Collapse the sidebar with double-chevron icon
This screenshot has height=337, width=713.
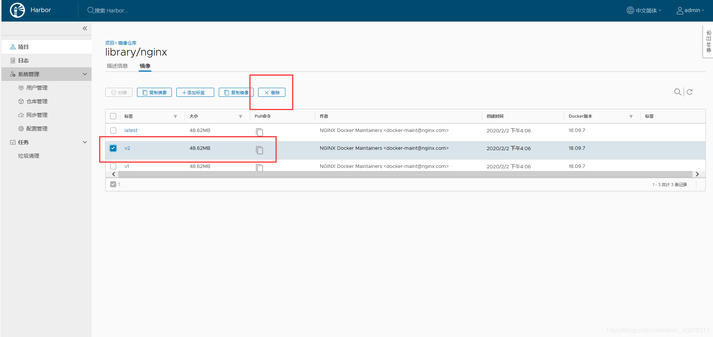tap(85, 28)
